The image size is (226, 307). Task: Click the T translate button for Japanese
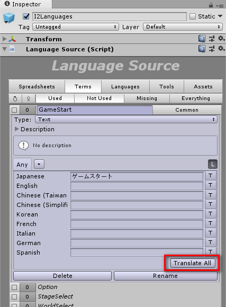click(x=211, y=176)
